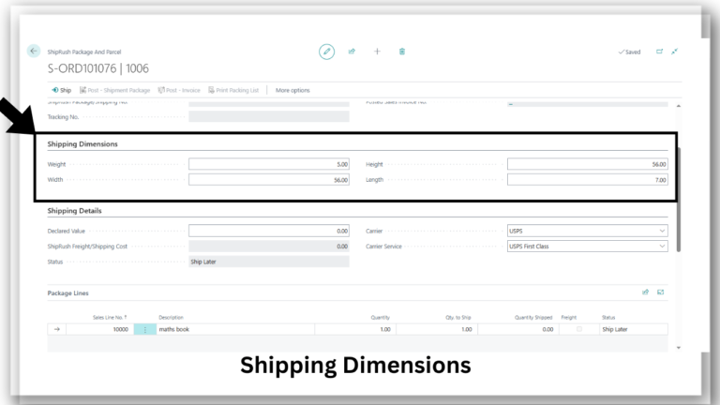Collapse the Shipping Details section header
This screenshot has height=405, width=720.
tap(74, 210)
